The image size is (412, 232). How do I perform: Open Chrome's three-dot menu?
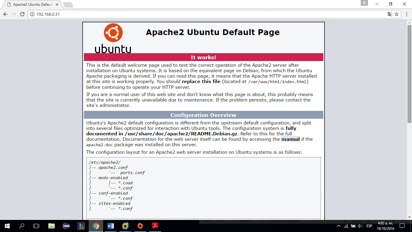click(406, 14)
